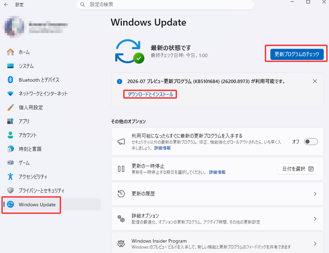This screenshot has width=329, height=253.
Task: Click the calendar icon in 日付を選択
Action: click(311, 169)
